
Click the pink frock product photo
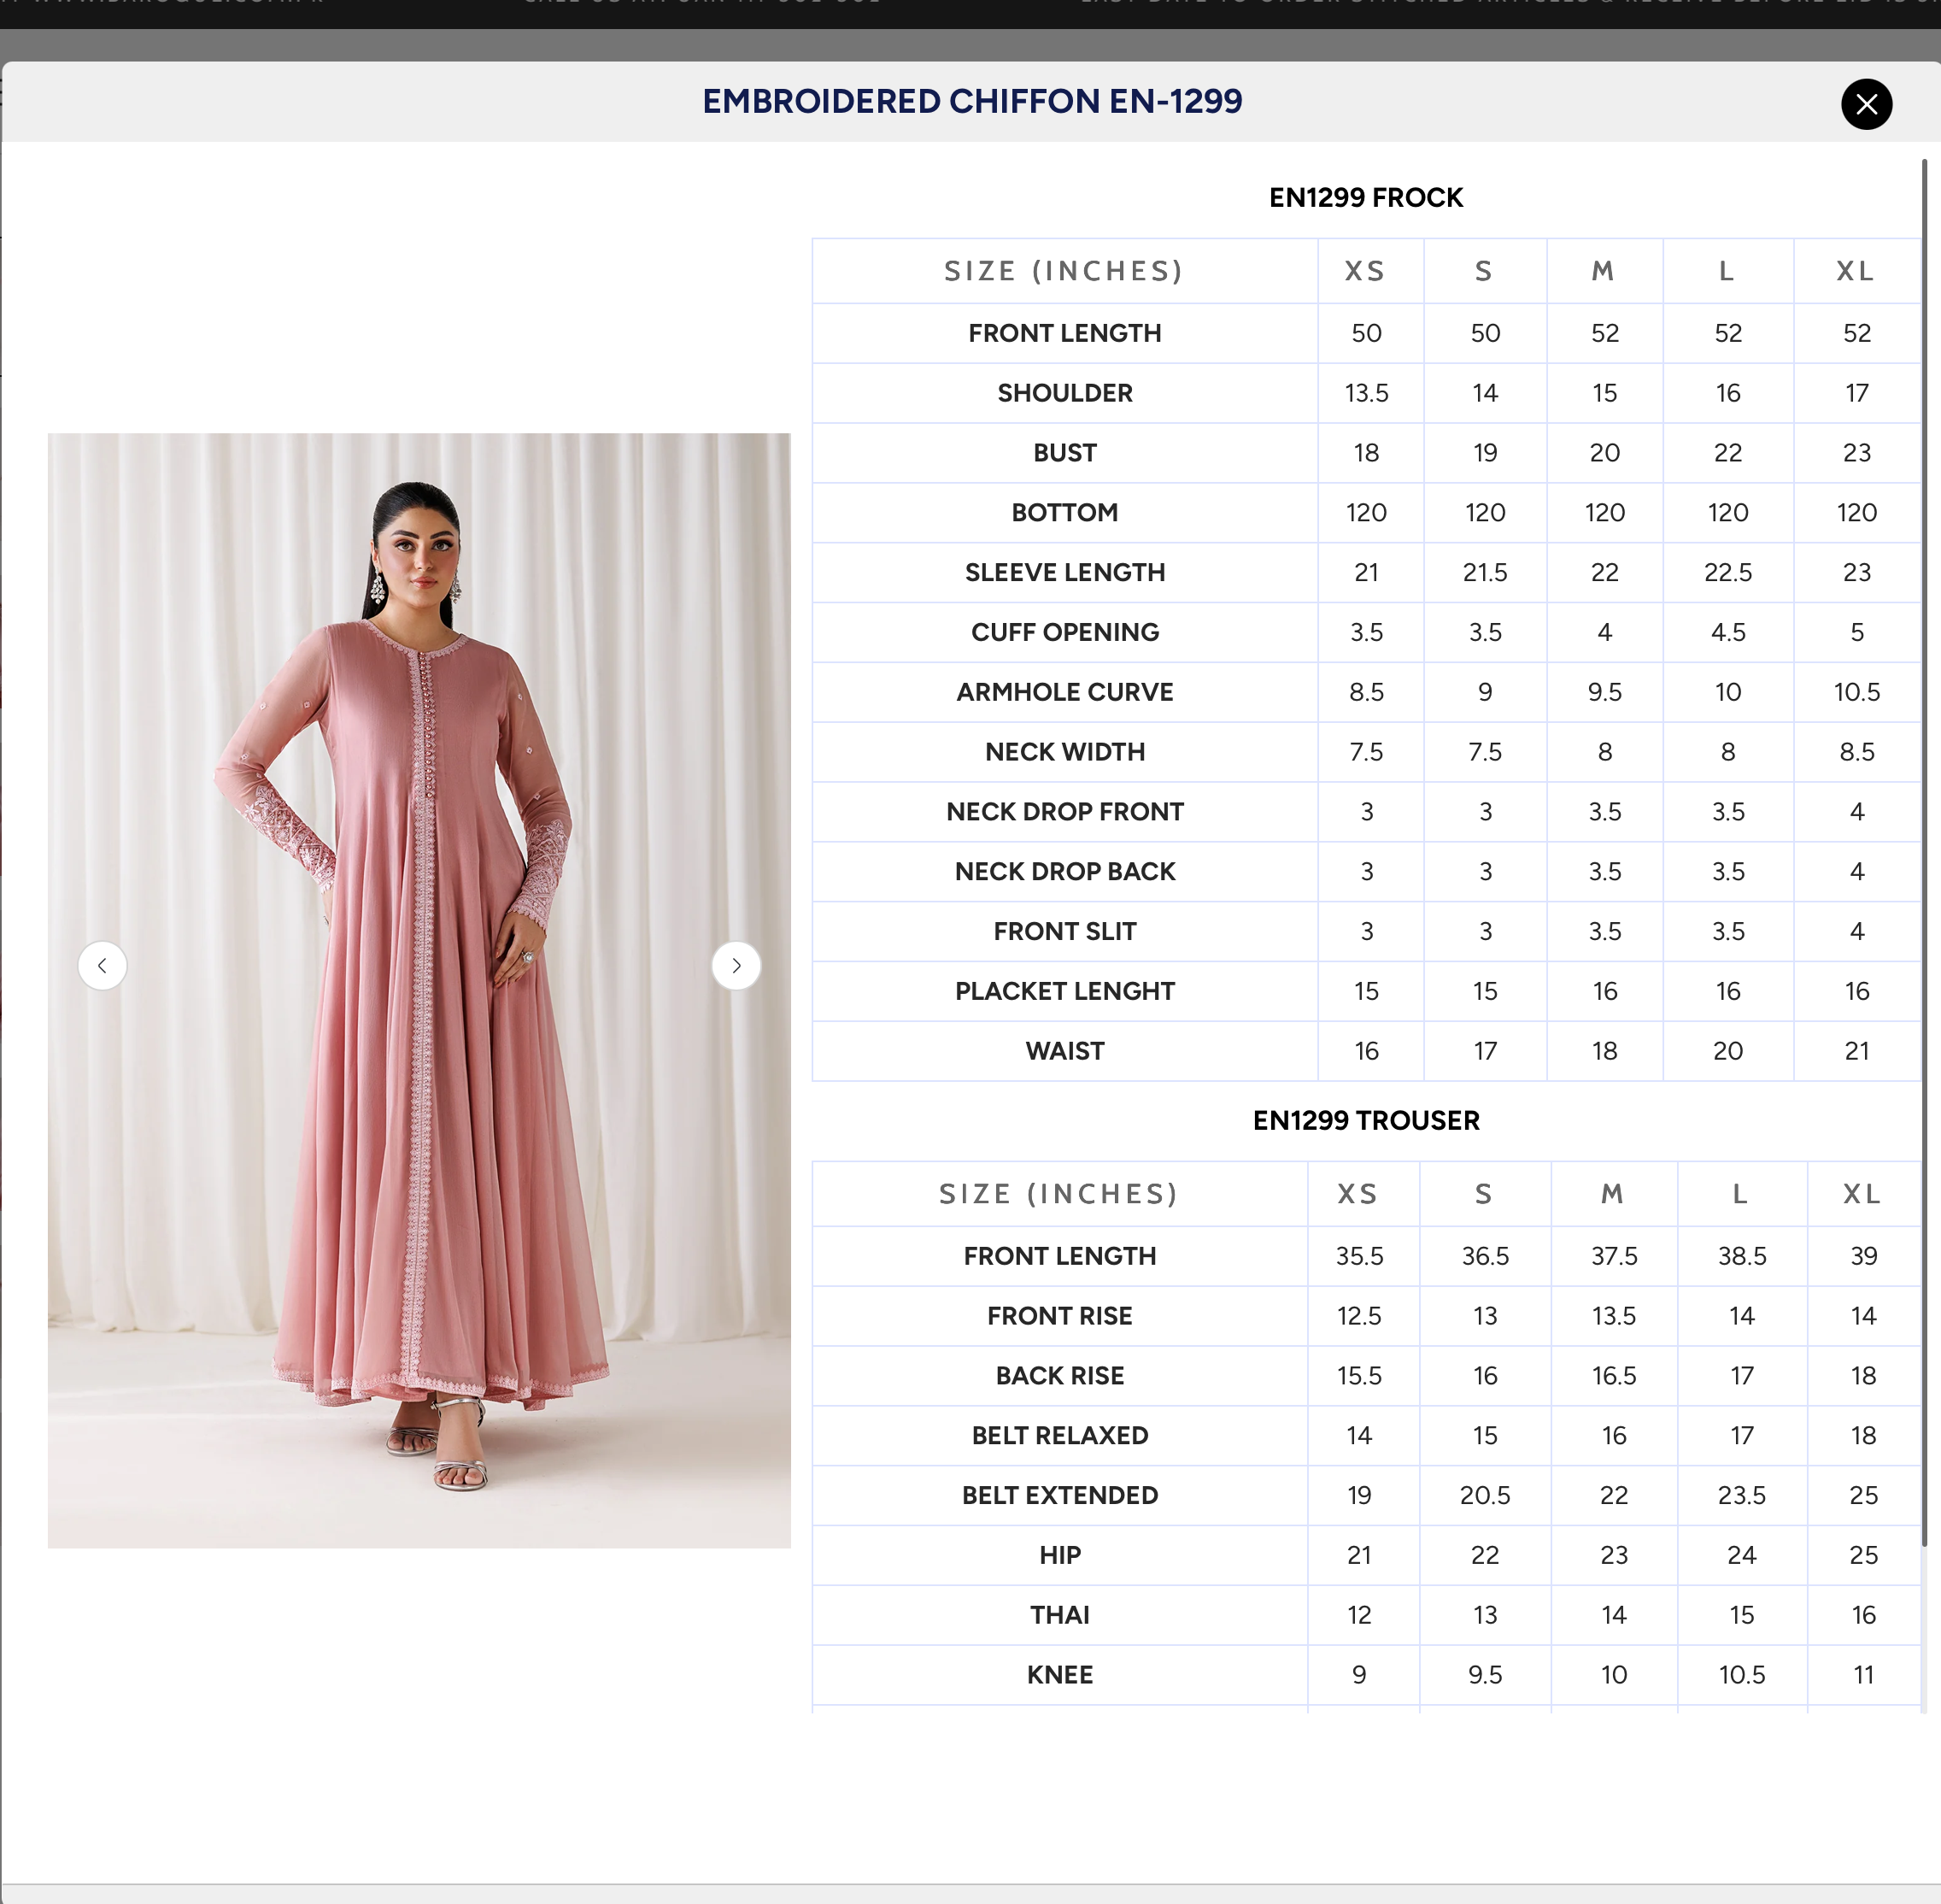419,990
